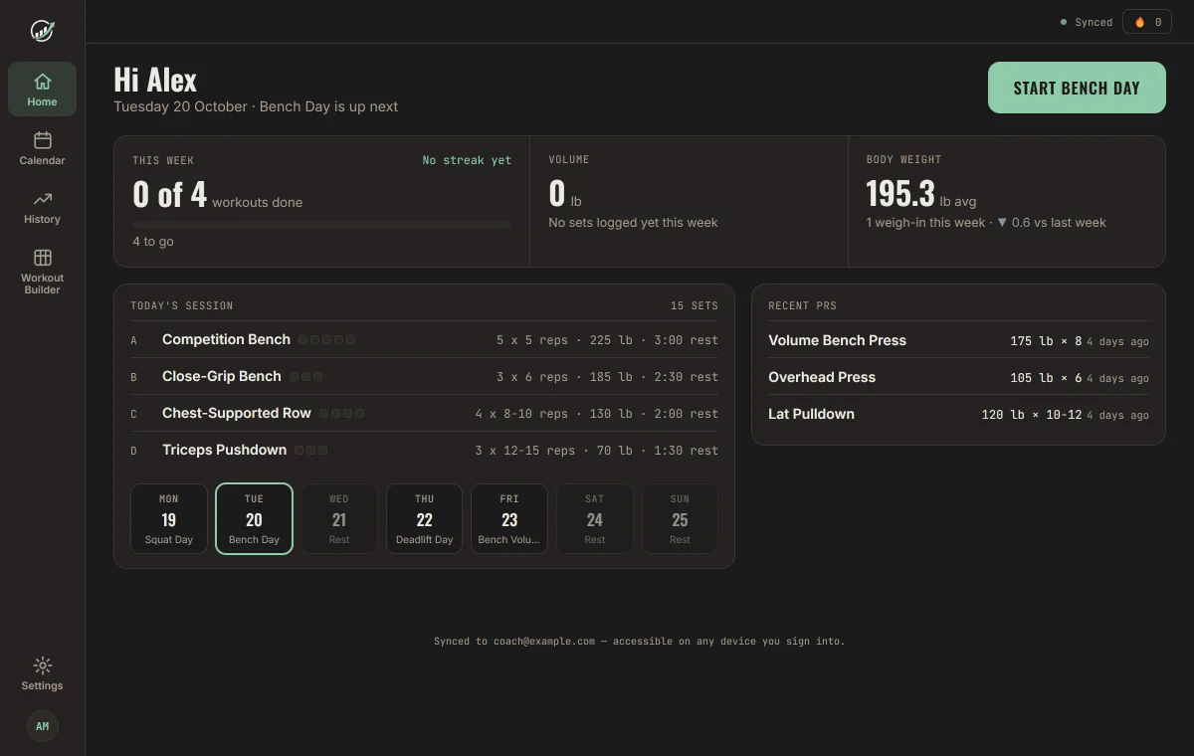The width and height of the screenshot is (1194, 756).
Task: Open the Home page from the sidebar
Action: [x=42, y=90]
